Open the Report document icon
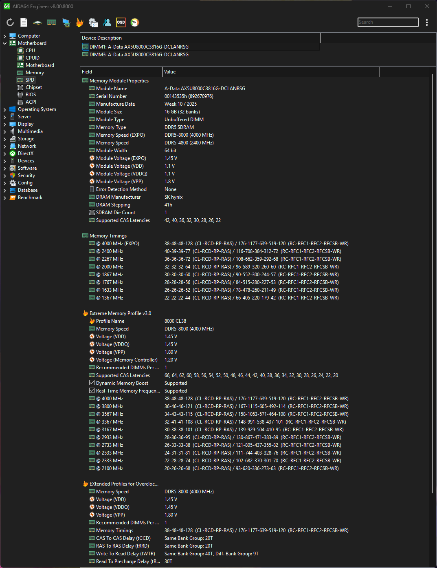The height and width of the screenshot is (568, 437). [x=24, y=22]
